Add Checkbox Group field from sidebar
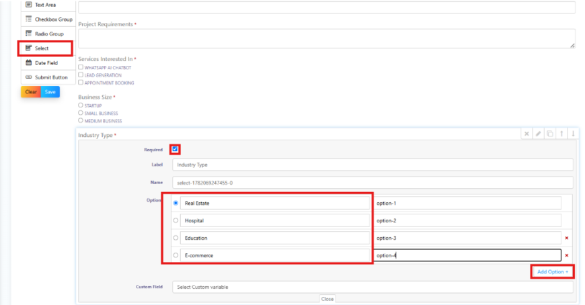Screen dimensions: 585x305 point(48,19)
